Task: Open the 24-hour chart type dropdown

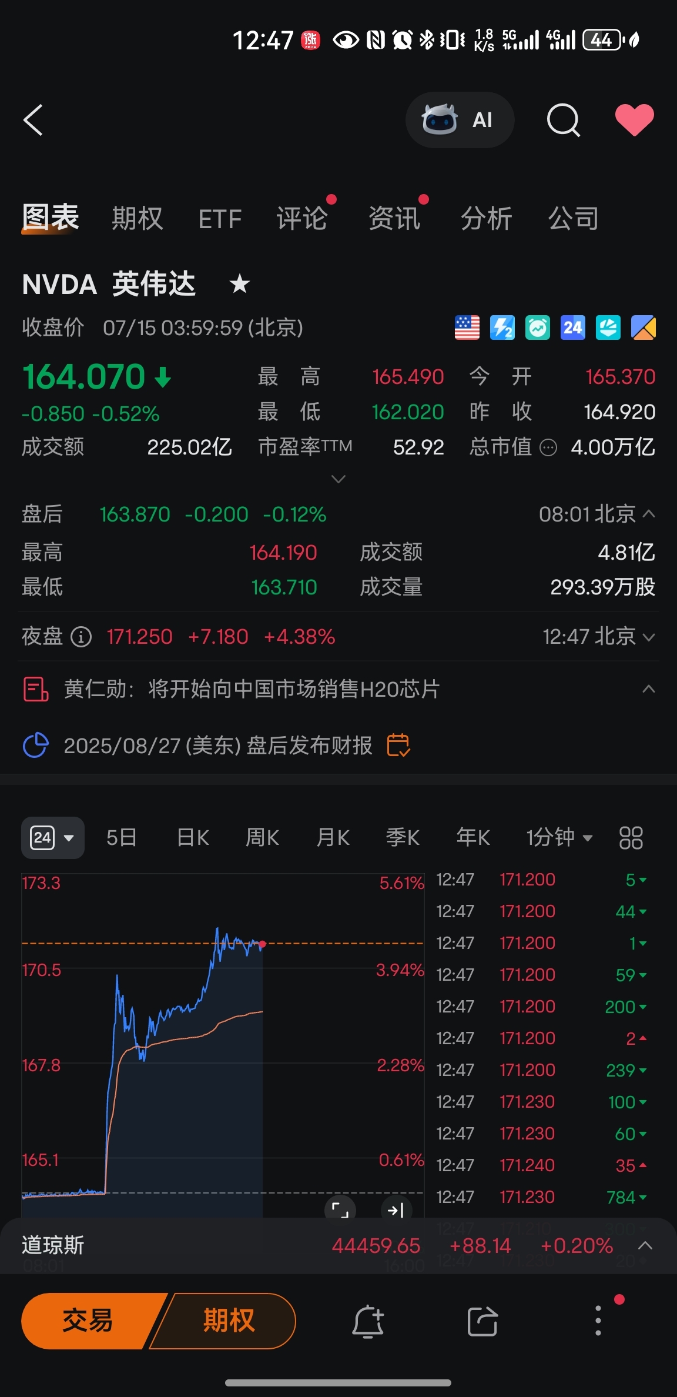Action: 53,837
